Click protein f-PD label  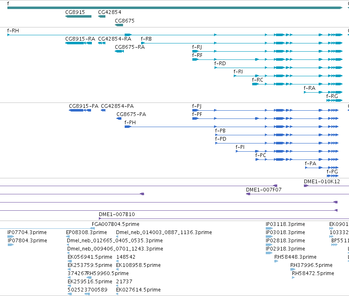click(x=221, y=139)
